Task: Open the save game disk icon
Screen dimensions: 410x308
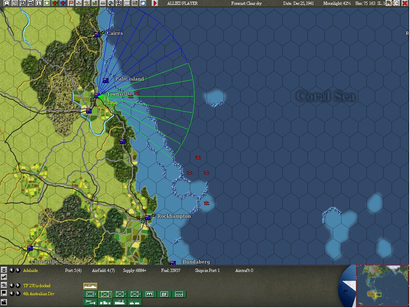Action: point(7,3)
